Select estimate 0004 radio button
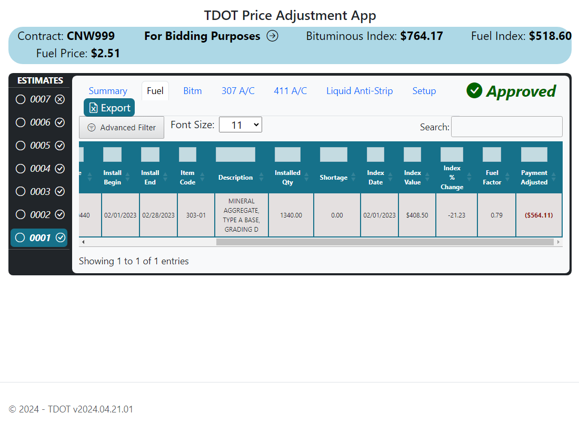 click(x=21, y=169)
